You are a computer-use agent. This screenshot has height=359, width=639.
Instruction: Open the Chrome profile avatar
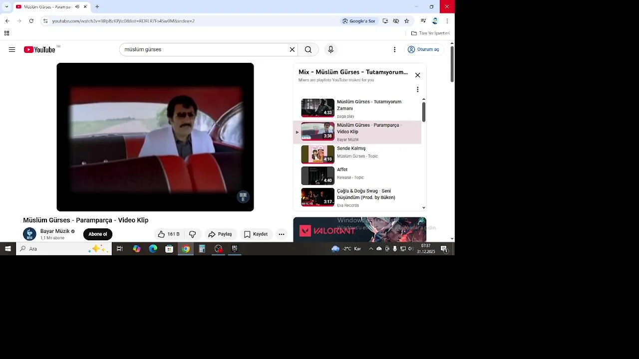pos(435,21)
